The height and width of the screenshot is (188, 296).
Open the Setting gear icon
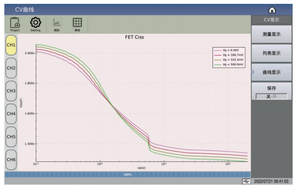(x=36, y=25)
